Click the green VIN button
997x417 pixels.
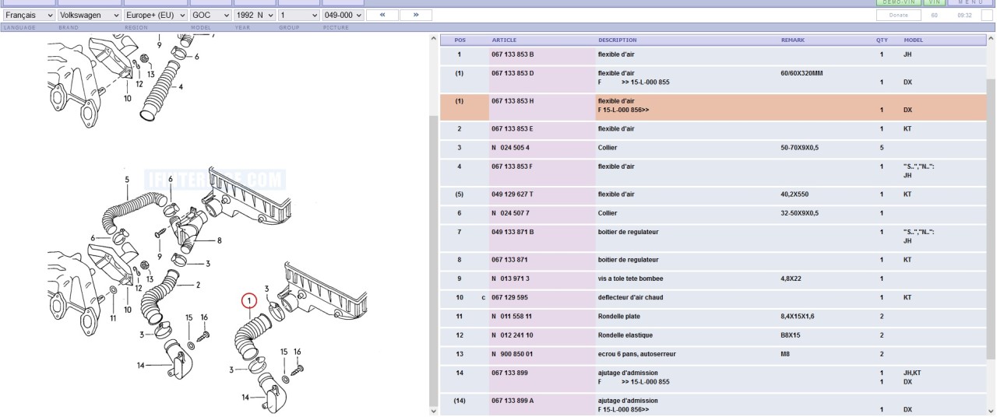tap(935, 2)
